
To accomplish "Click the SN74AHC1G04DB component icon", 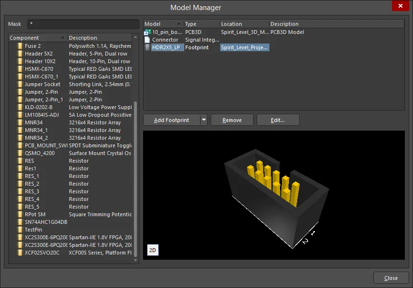I will click(x=19, y=222).
